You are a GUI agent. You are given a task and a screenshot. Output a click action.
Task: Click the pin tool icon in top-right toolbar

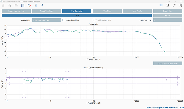point(174,5)
